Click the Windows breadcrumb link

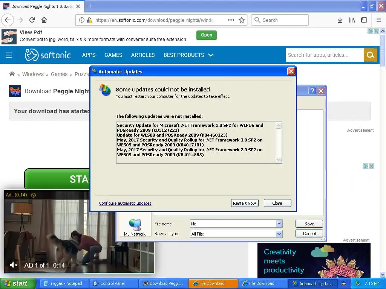[x=33, y=74]
